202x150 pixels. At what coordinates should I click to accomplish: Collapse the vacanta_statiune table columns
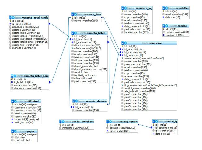73,101
